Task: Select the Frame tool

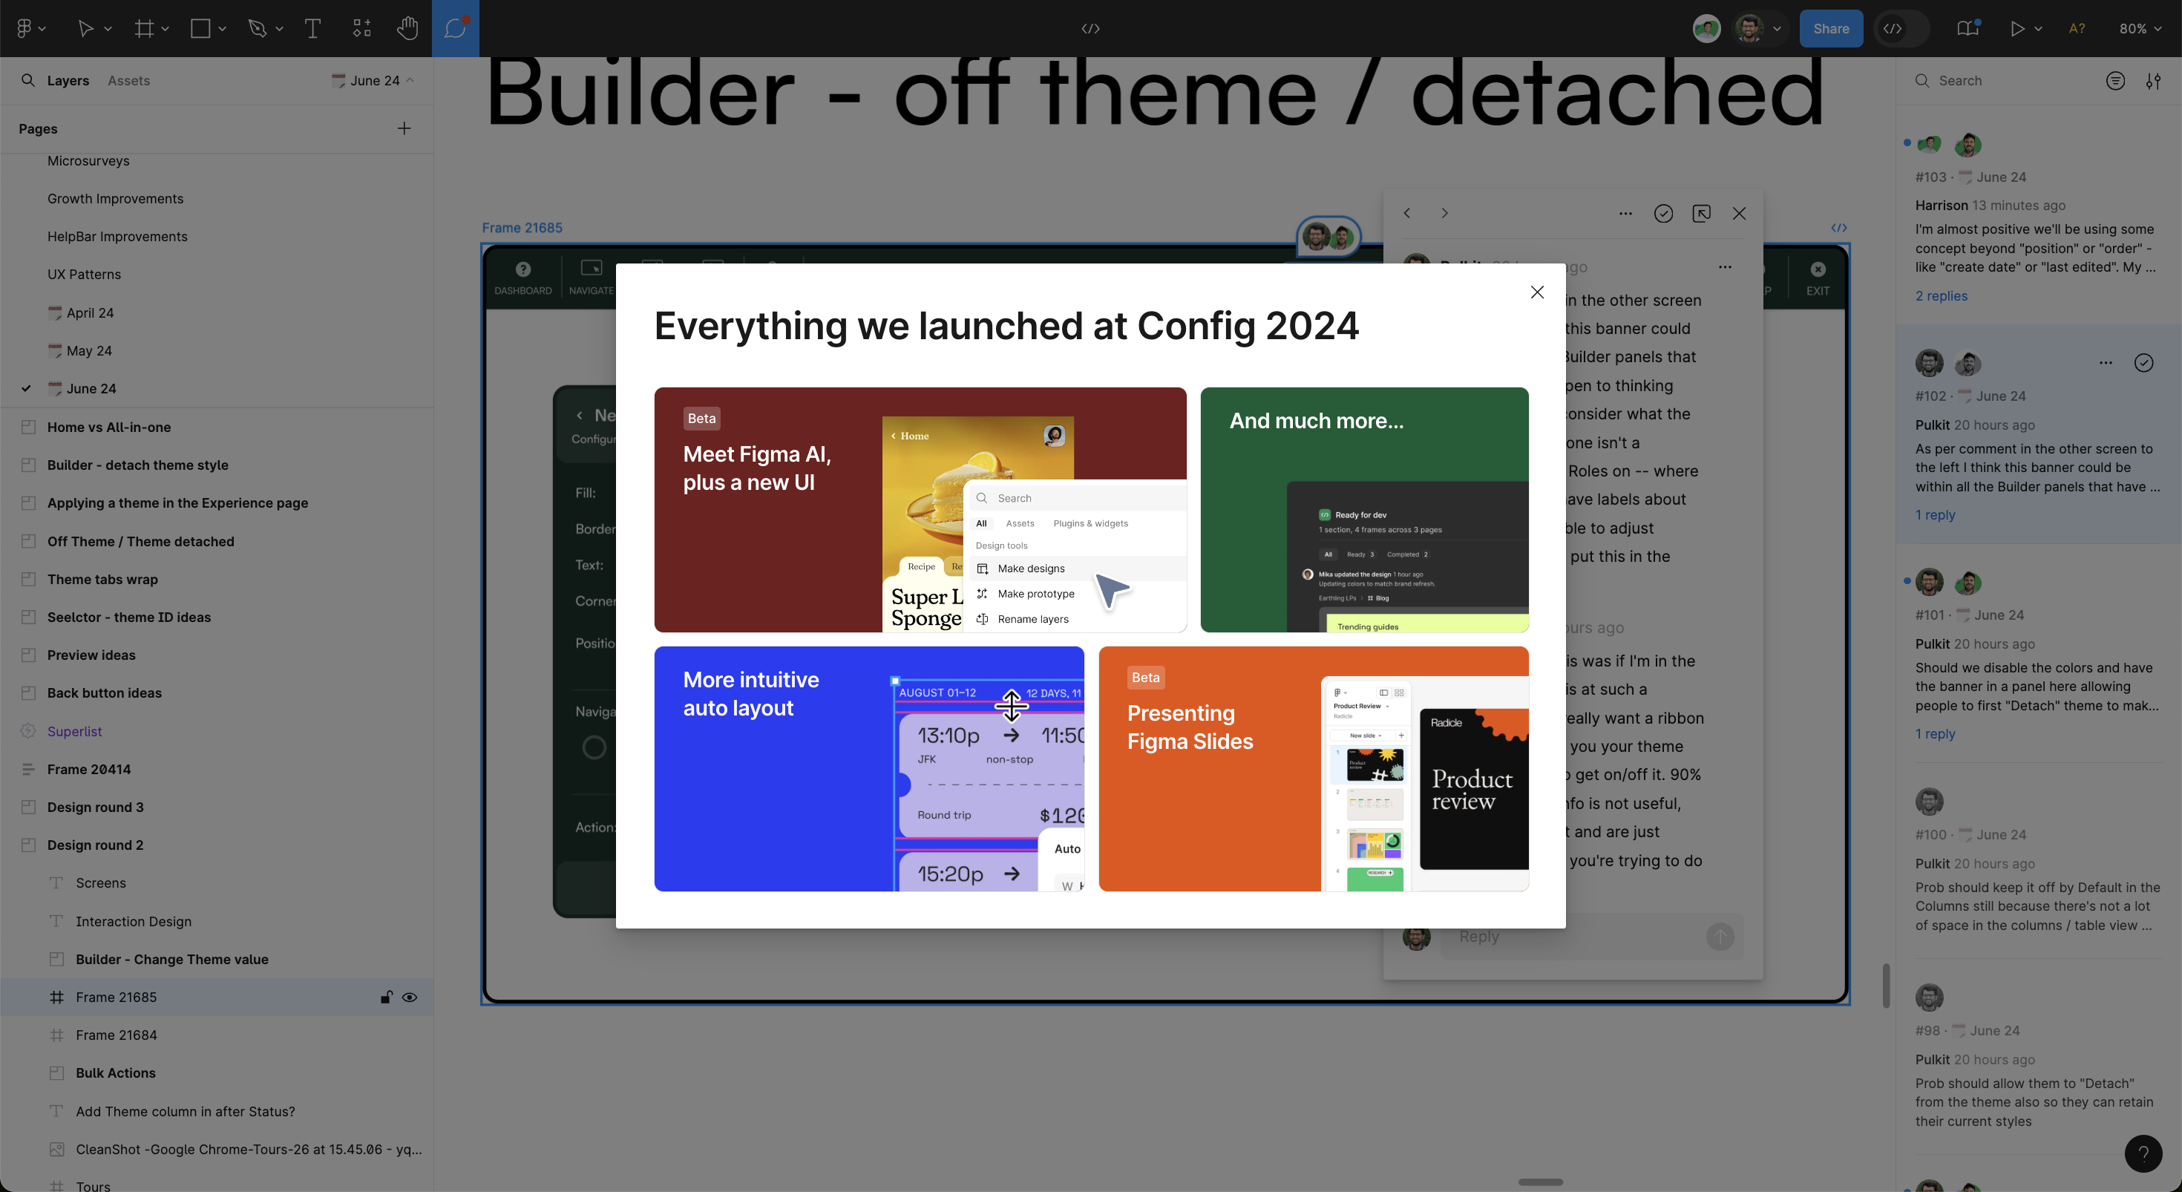Action: [x=144, y=28]
